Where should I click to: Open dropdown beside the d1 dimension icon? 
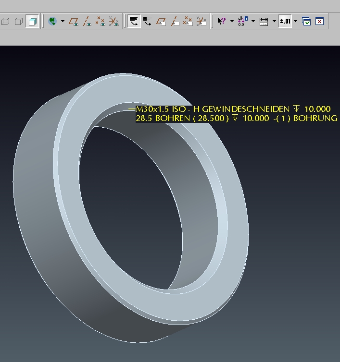253,21
